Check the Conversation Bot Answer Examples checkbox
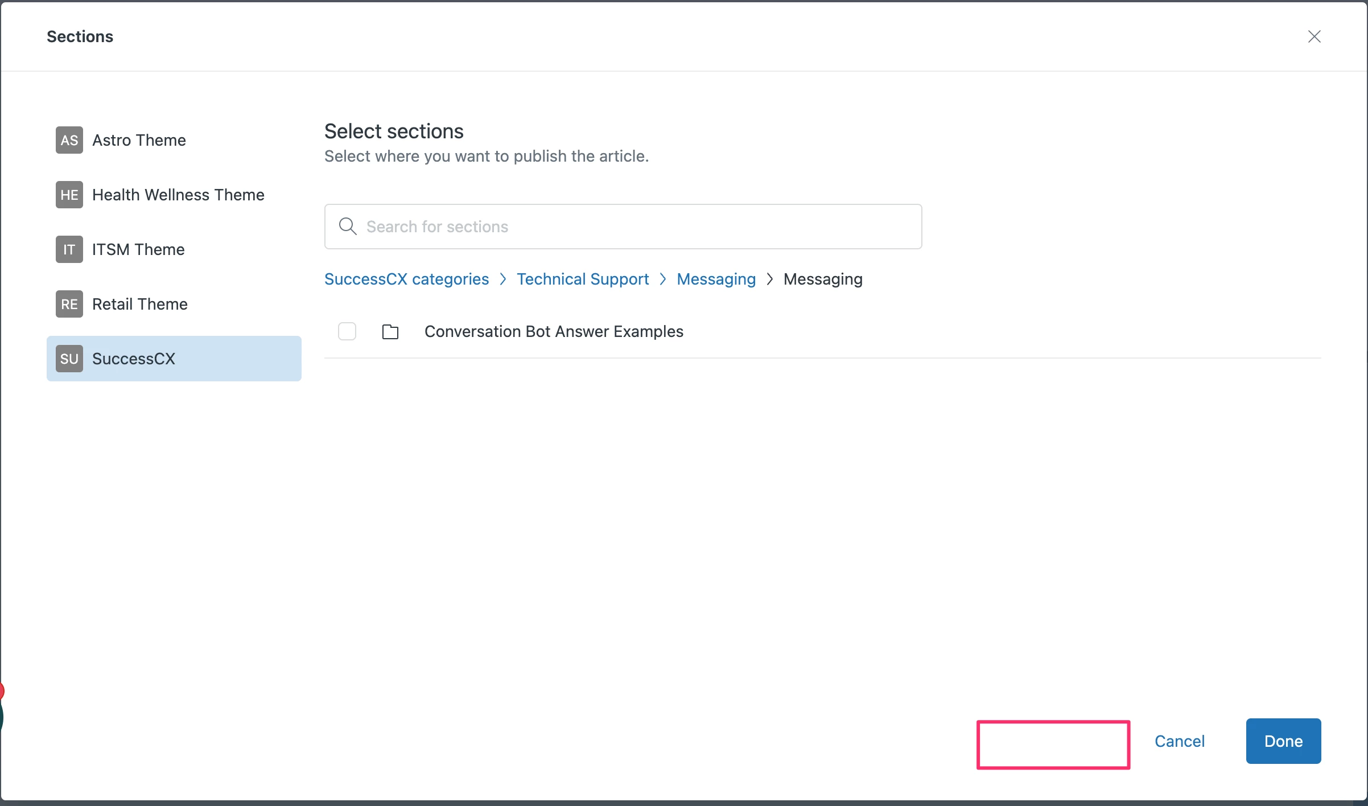 click(x=347, y=331)
